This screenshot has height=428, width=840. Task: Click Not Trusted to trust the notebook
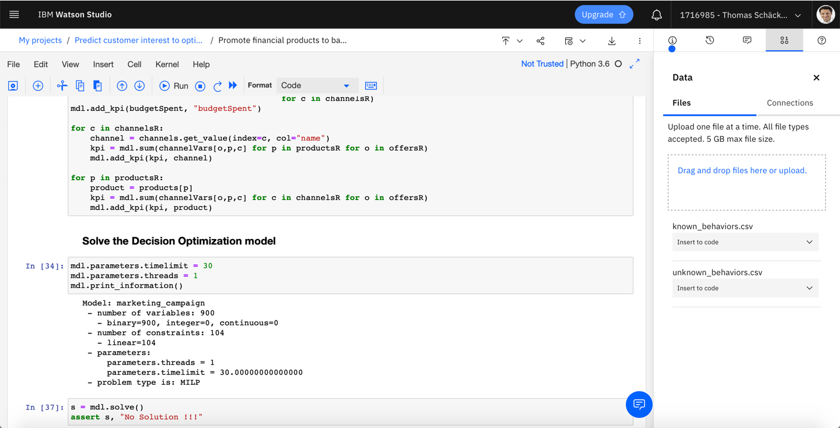pyautogui.click(x=542, y=64)
